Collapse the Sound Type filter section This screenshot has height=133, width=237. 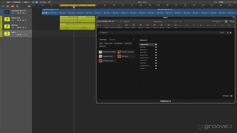(134, 40)
